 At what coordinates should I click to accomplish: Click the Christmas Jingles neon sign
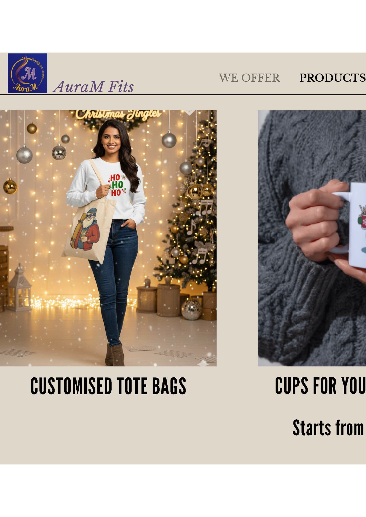118,114
